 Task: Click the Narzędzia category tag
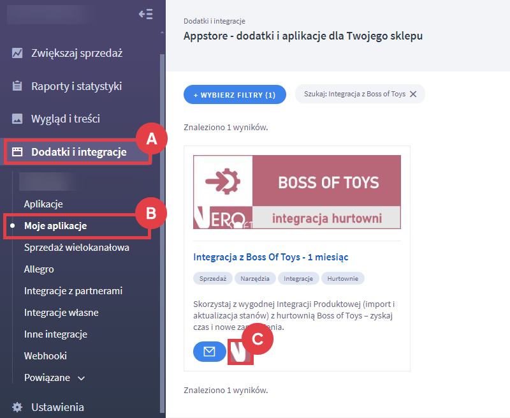[255, 279]
